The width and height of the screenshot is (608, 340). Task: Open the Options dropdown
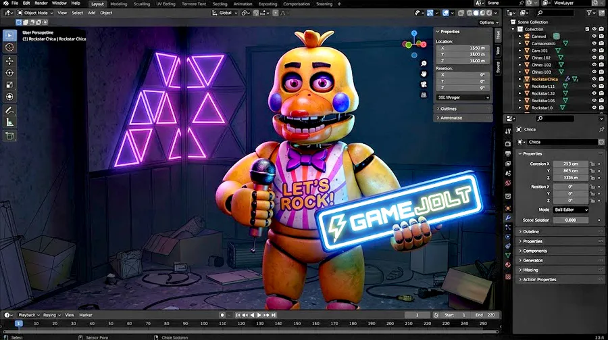488,22
